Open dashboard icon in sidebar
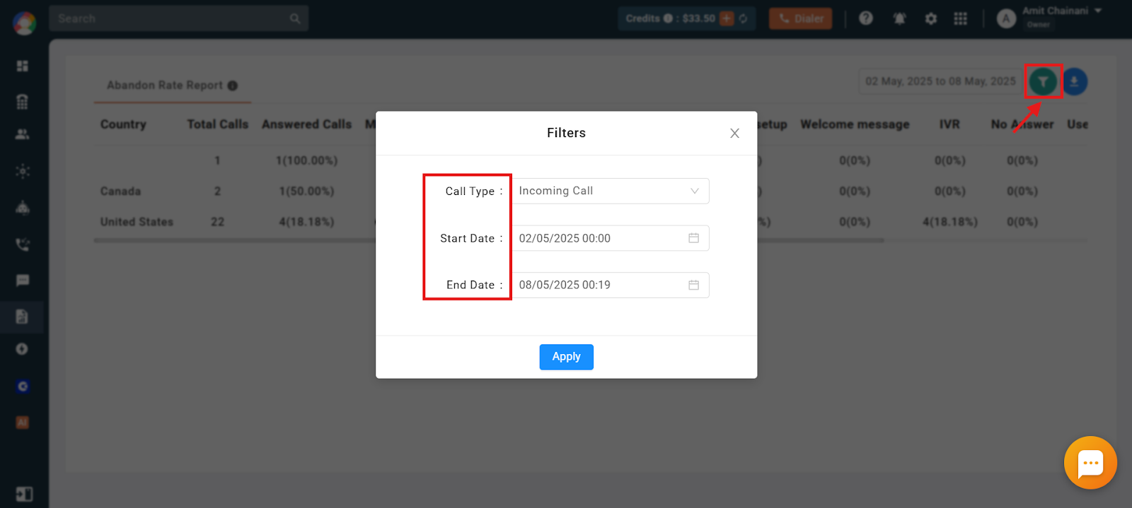Viewport: 1132px width, 508px height. pos(23,66)
